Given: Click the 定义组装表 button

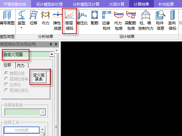Looking at the screenshot, I should [x=39, y=77].
